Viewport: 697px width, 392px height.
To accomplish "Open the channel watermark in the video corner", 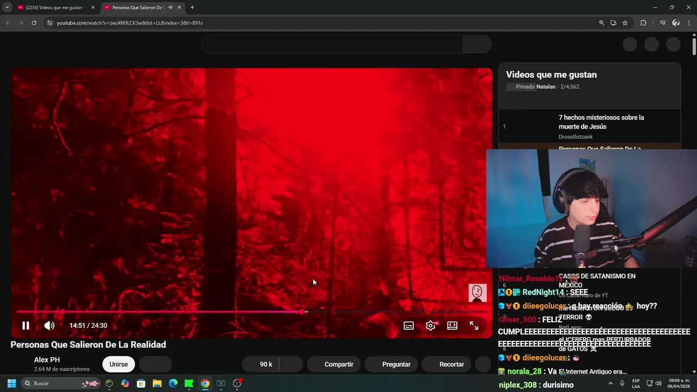I will [478, 293].
